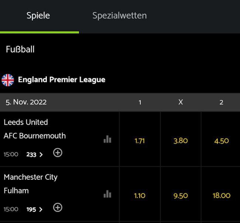Expand 233 more bets for Leeds match
Image resolution: width=240 pixels, height=223 pixels.
34,155
